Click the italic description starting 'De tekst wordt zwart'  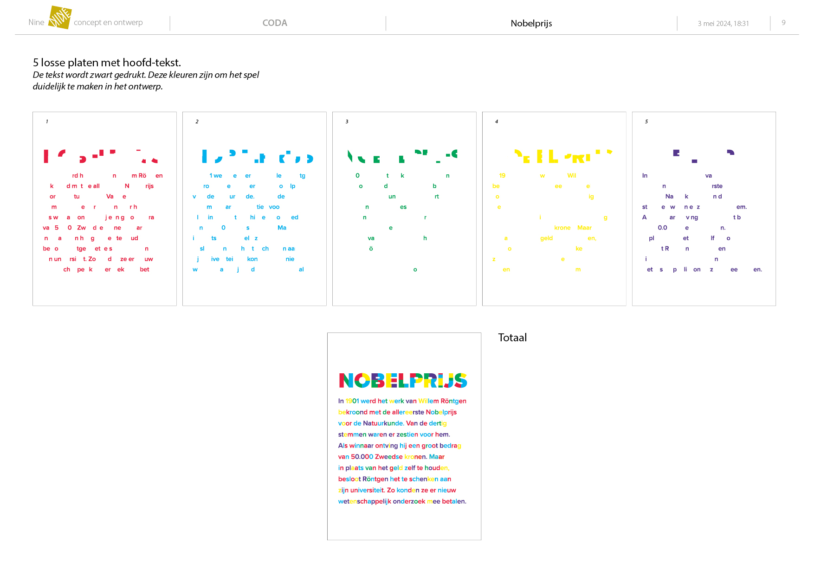pyautogui.click(x=146, y=81)
